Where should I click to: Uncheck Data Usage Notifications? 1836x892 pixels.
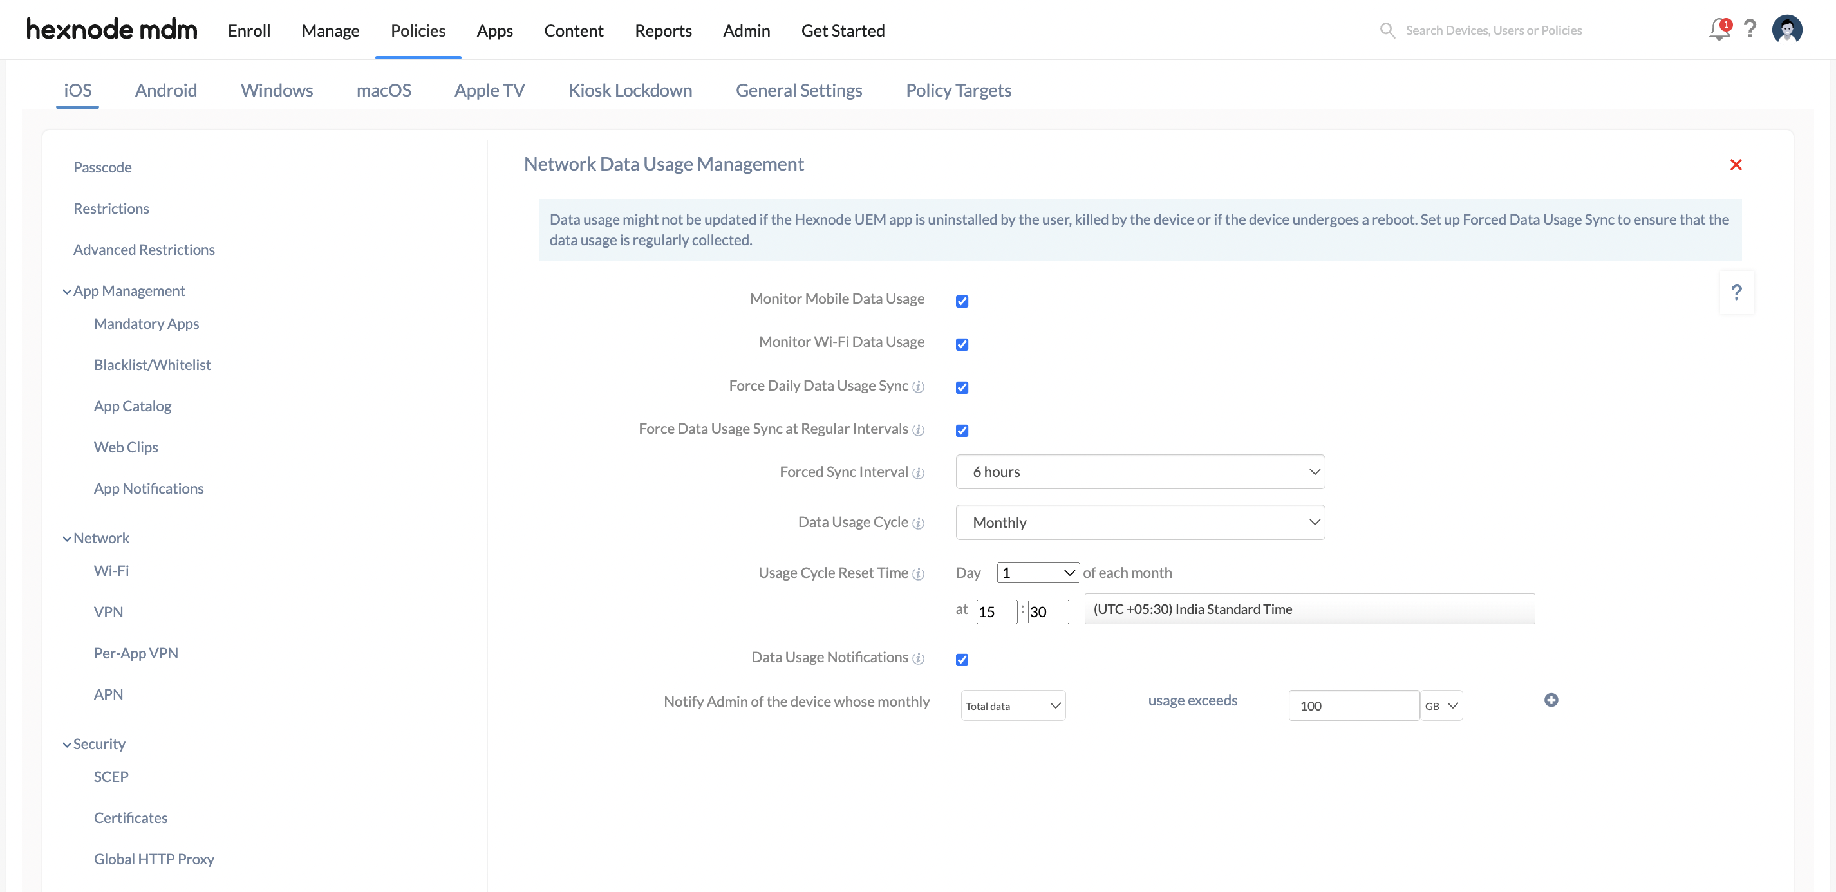pyautogui.click(x=962, y=660)
